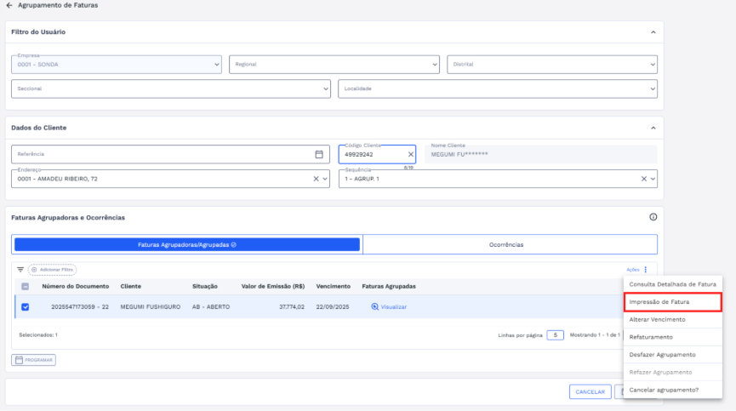Click the info icon in Faturas Agrupadoras section
The height and width of the screenshot is (411, 736).
(652, 217)
